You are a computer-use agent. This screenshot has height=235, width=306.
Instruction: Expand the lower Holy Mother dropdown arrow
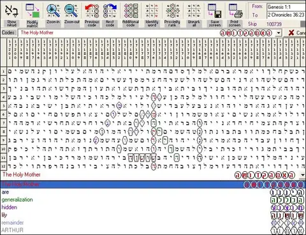click(303, 175)
